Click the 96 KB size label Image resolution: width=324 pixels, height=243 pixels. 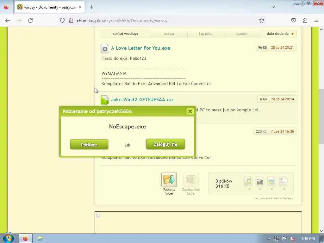click(262, 47)
